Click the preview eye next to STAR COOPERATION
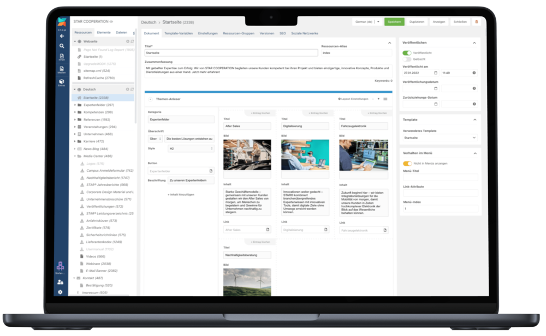The height and width of the screenshot is (336, 546). (x=111, y=22)
